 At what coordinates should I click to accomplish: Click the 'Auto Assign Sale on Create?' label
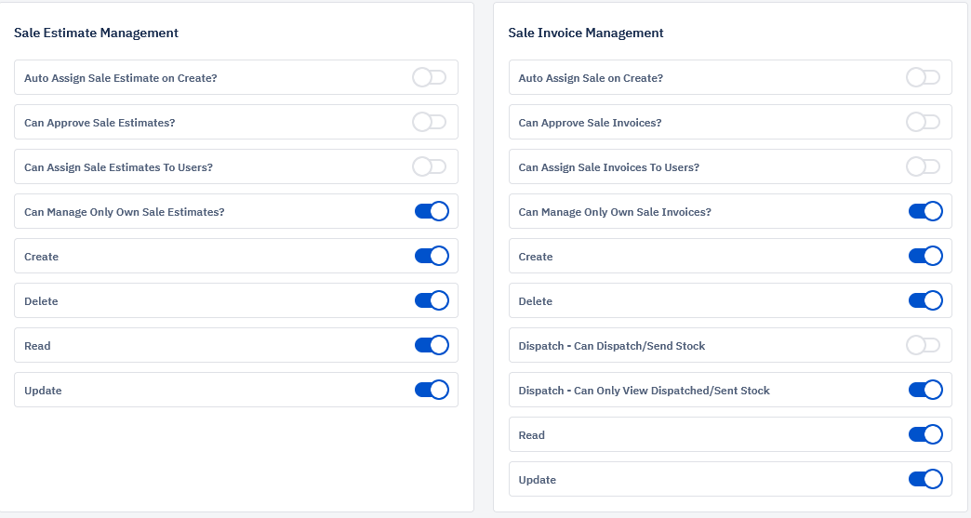pos(591,78)
